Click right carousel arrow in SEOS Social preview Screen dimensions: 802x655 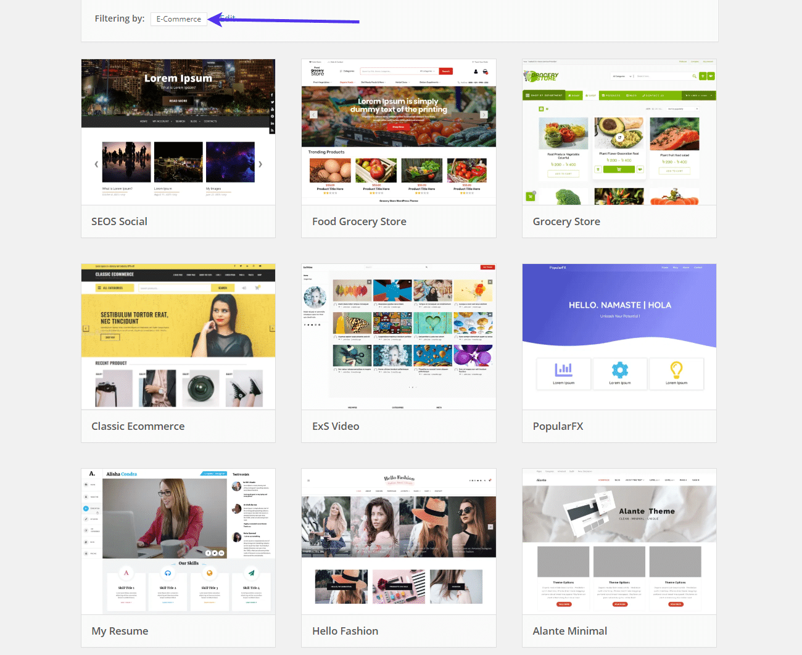point(260,164)
